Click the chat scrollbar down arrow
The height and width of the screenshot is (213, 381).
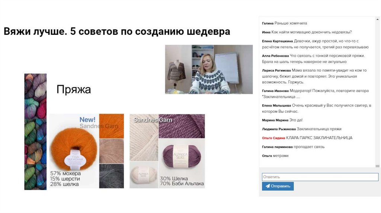377,166
